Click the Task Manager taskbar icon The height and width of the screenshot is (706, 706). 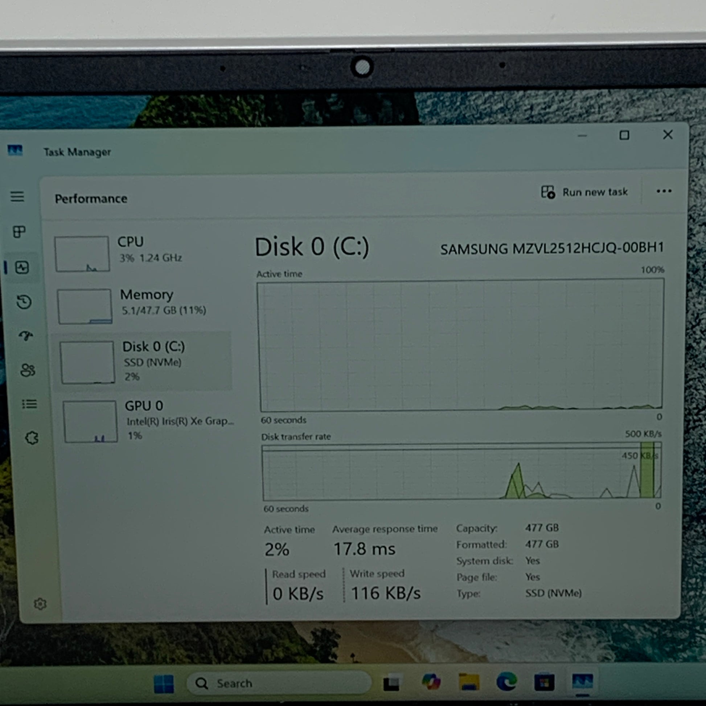coord(583,681)
